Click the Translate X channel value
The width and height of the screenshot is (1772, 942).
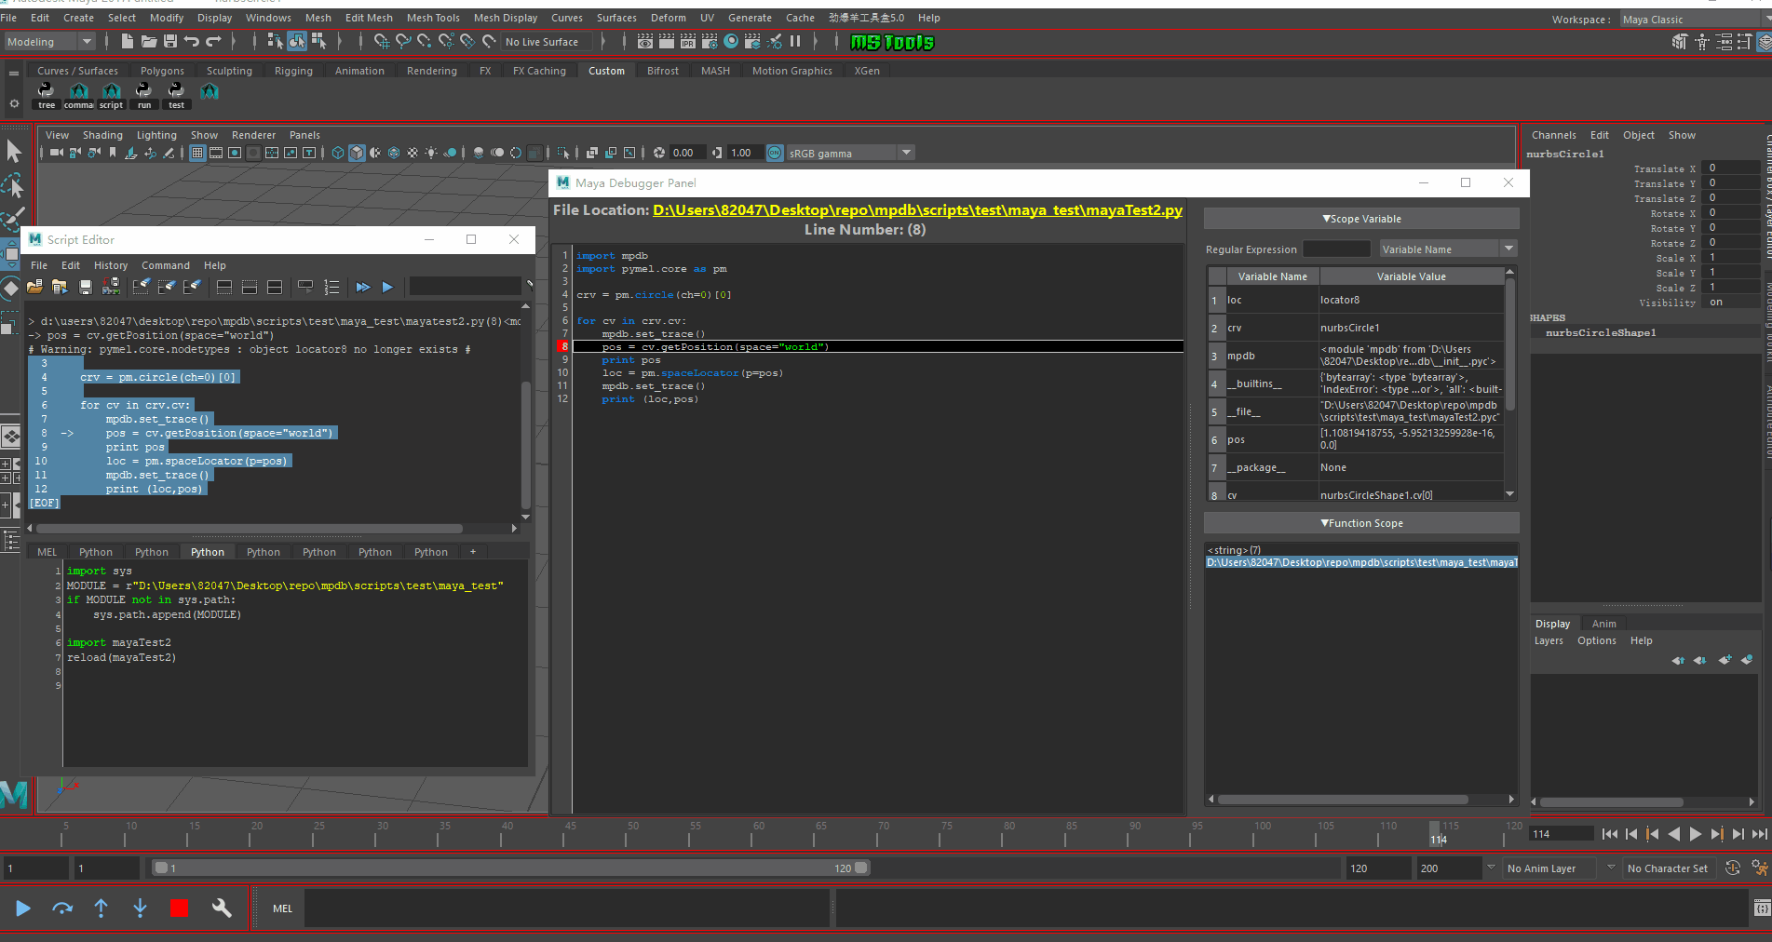[1730, 168]
